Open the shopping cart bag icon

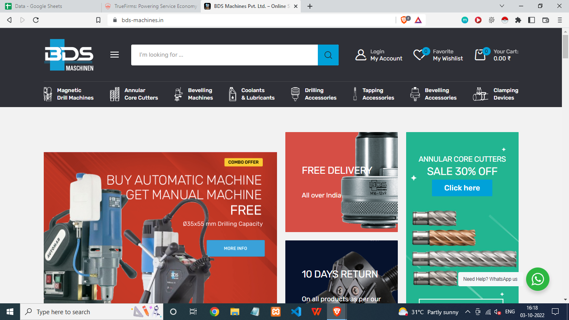point(480,55)
